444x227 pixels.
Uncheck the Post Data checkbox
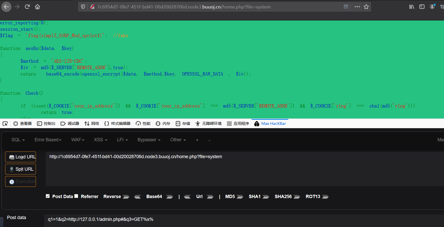coord(48,196)
